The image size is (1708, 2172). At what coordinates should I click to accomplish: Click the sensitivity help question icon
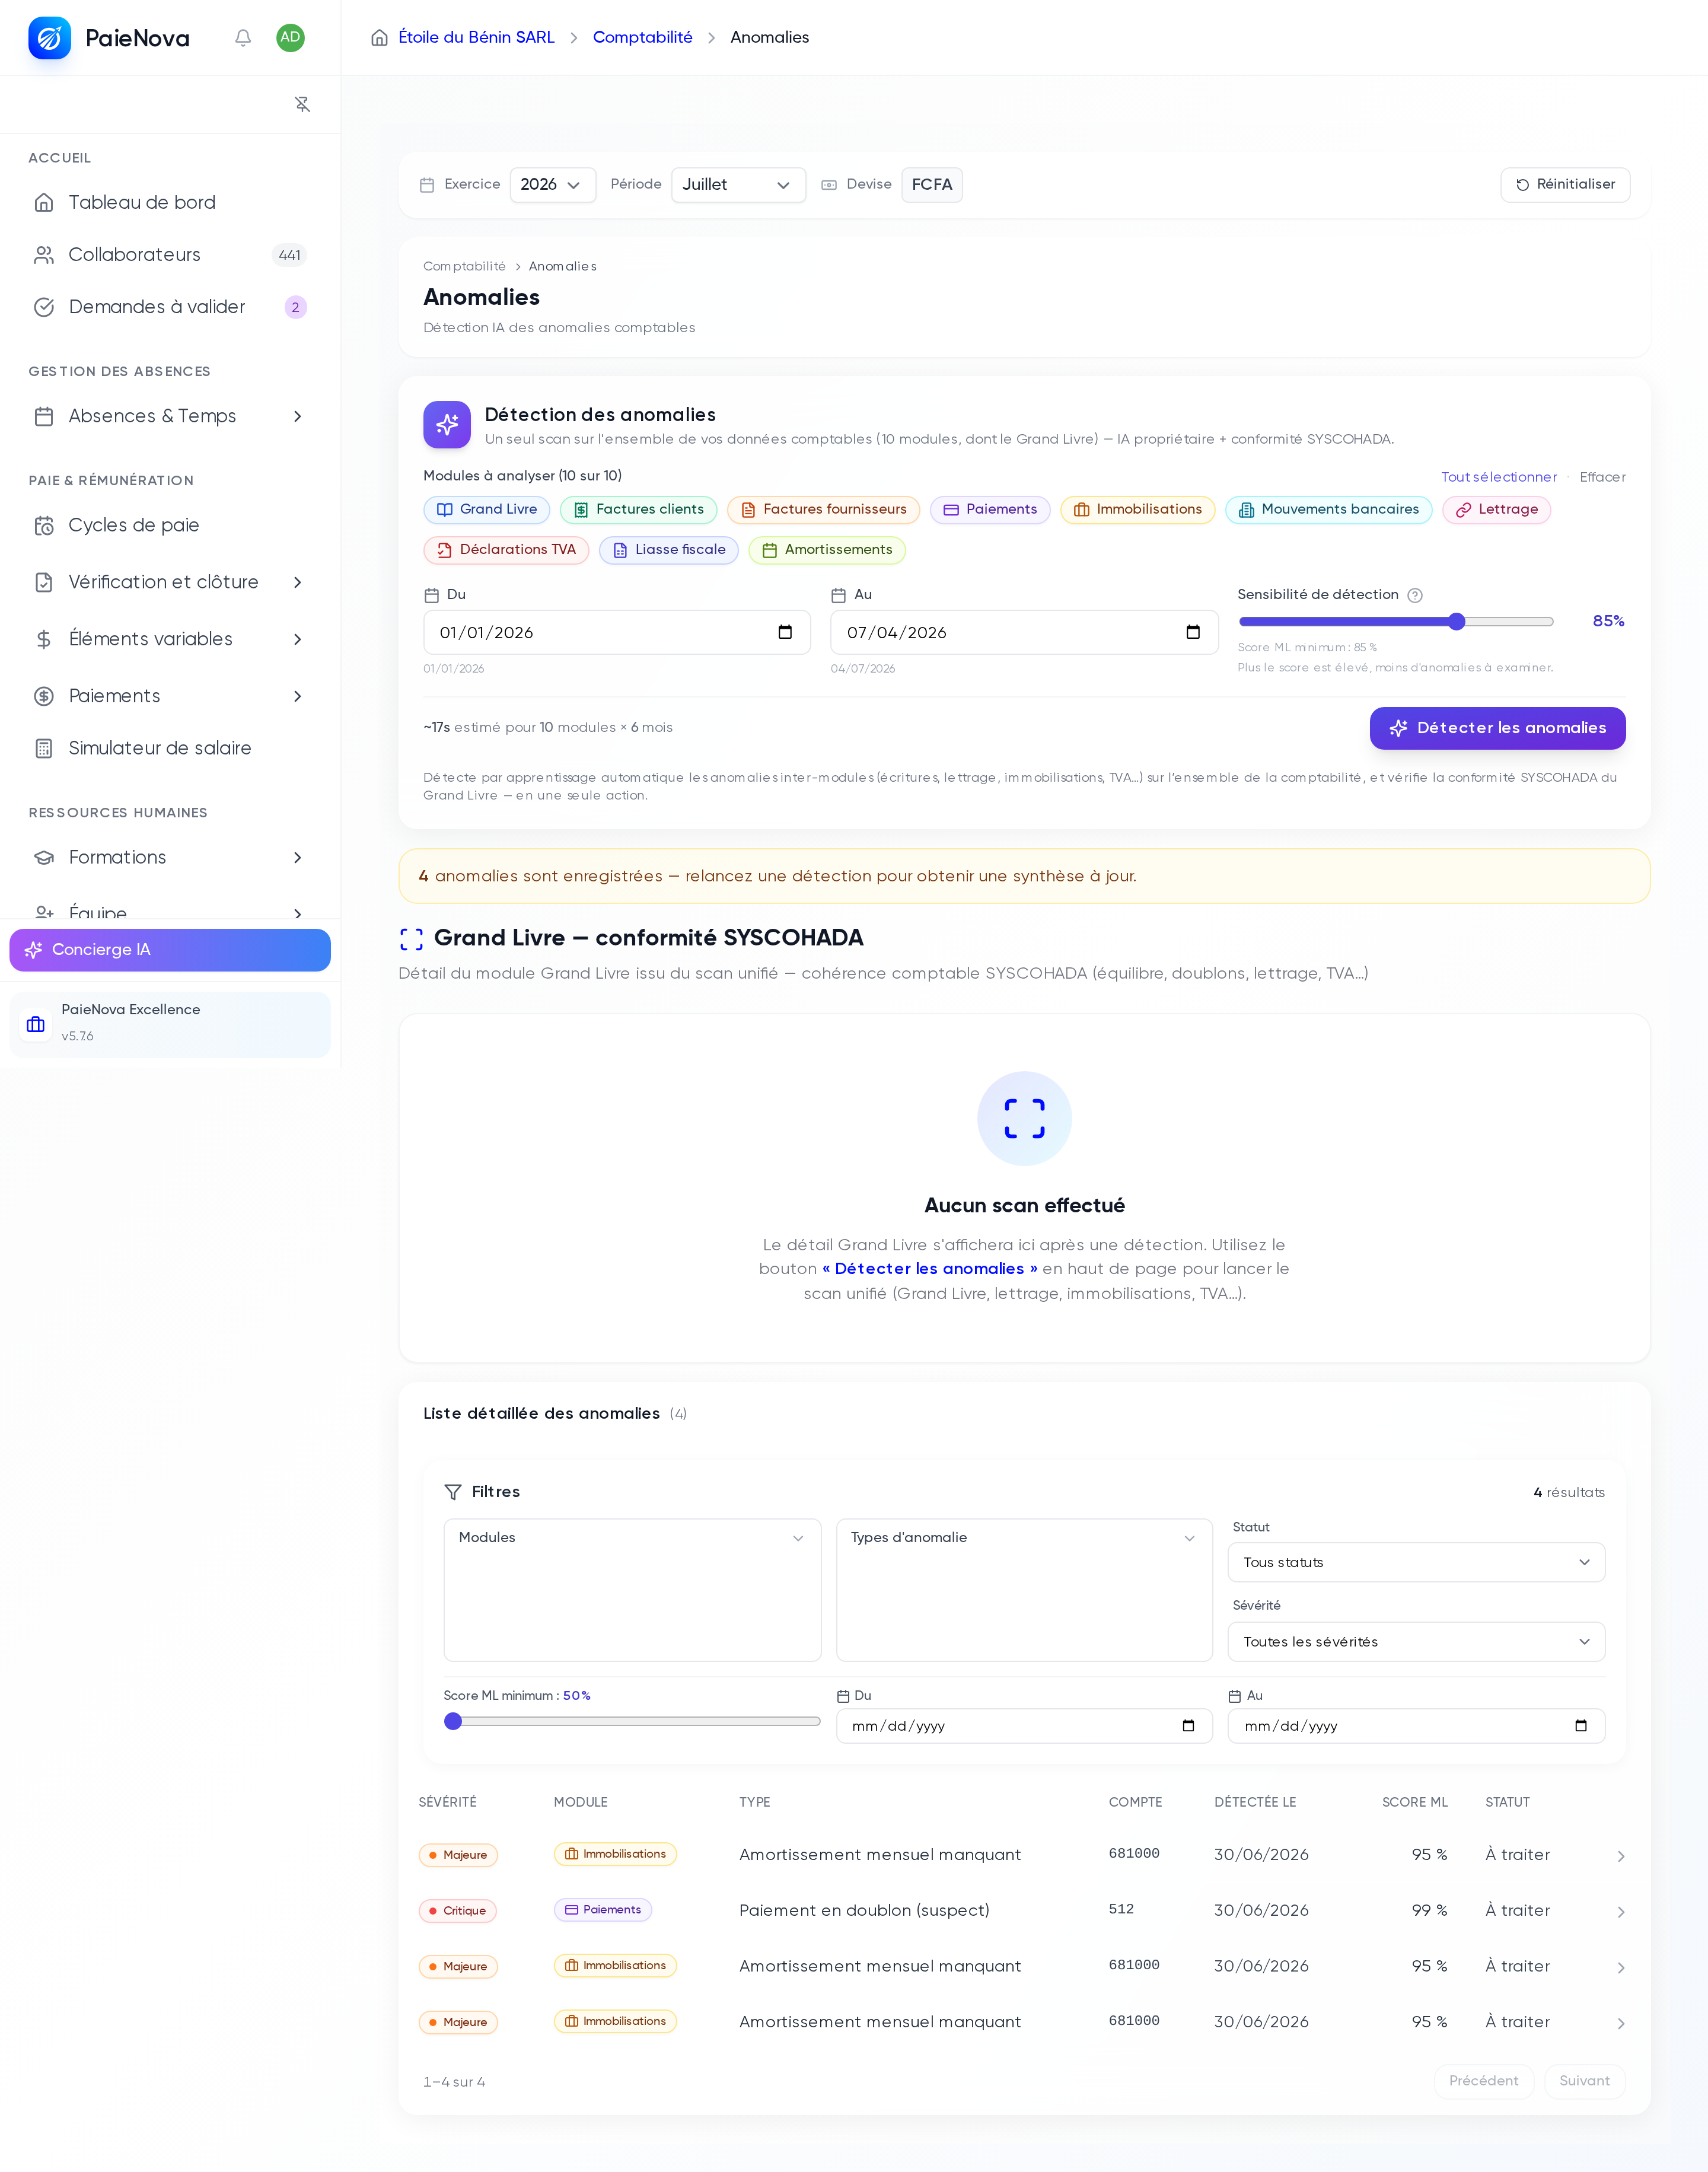(x=1415, y=595)
